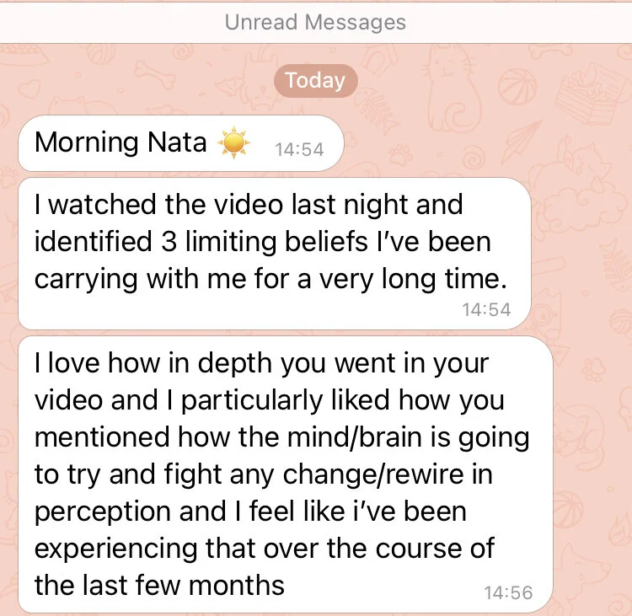Click the paw print doodle near first message
Screen dimensions: 632x616
click(401, 156)
